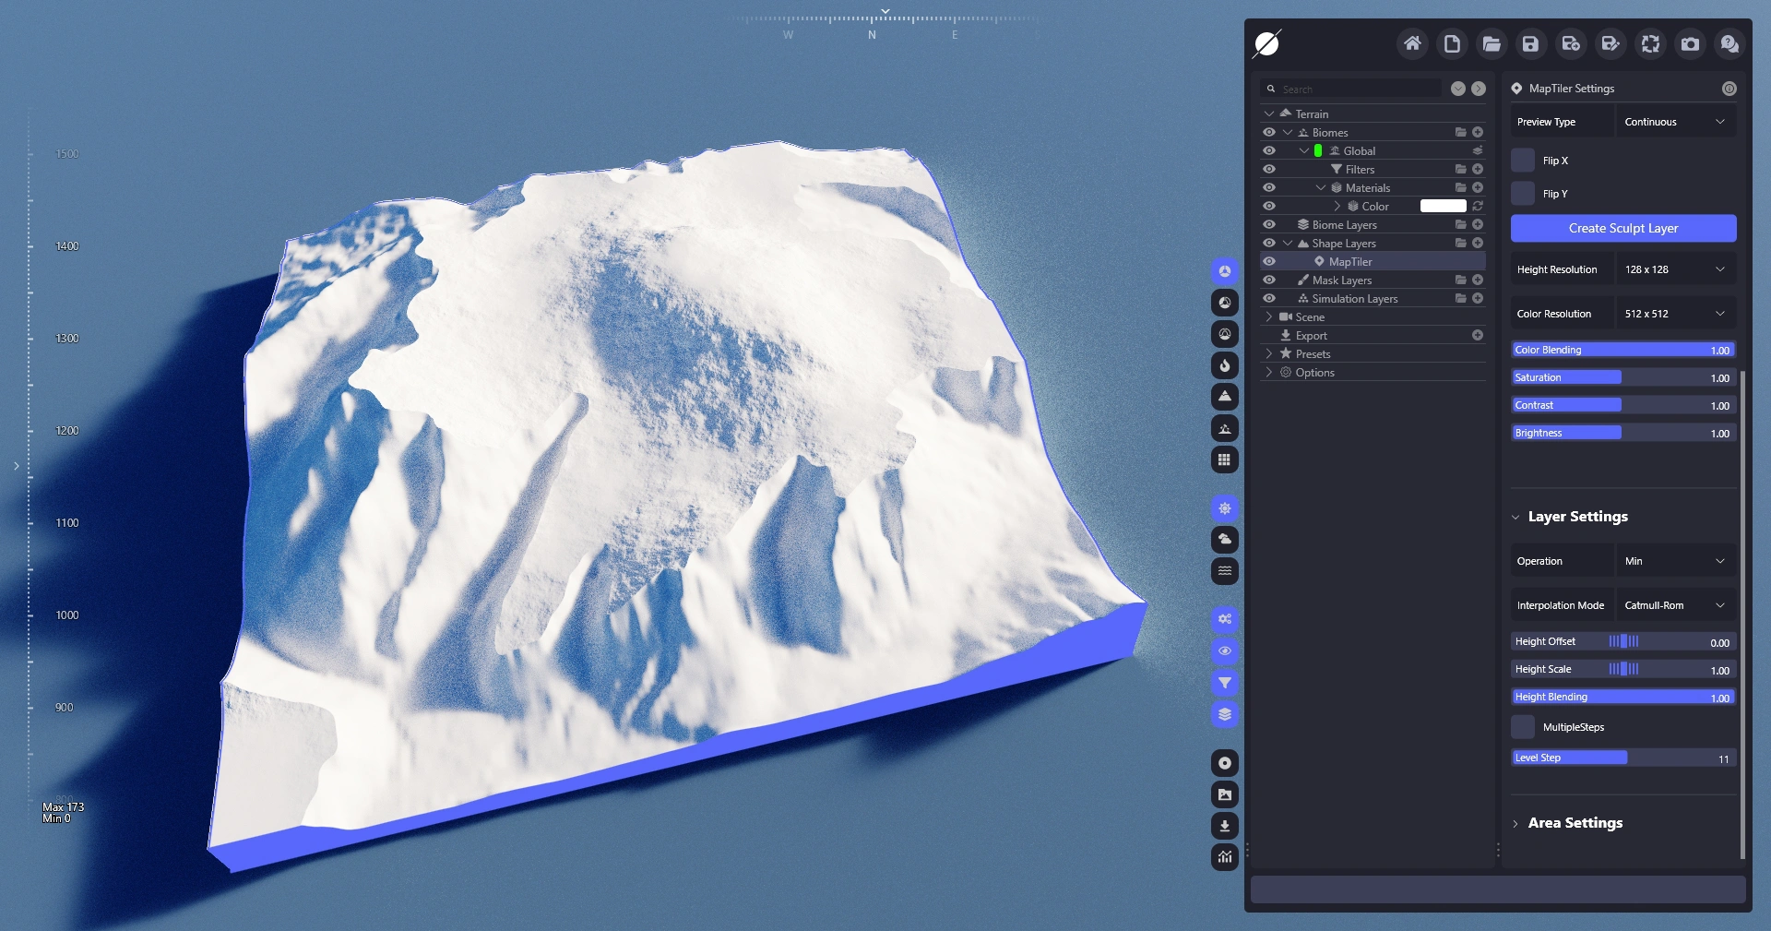Click the grid icon in vertical toolbar

tap(1224, 460)
